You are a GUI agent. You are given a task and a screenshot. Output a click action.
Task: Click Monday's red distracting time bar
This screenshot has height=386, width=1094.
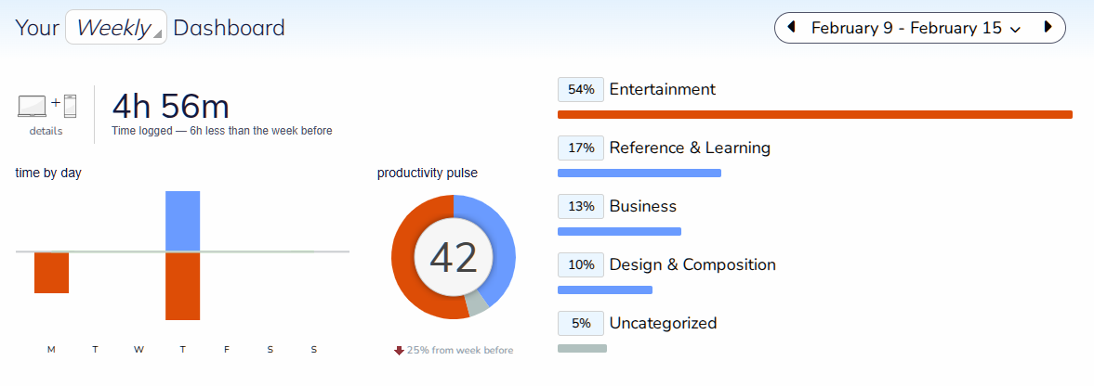tap(51, 273)
